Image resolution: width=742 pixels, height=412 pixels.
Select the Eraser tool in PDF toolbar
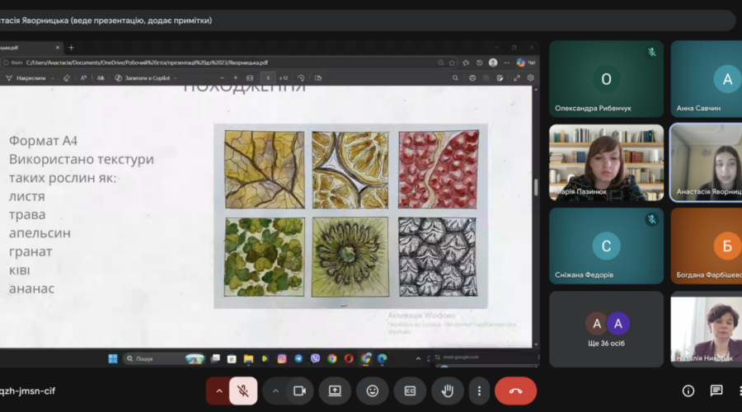(x=66, y=78)
